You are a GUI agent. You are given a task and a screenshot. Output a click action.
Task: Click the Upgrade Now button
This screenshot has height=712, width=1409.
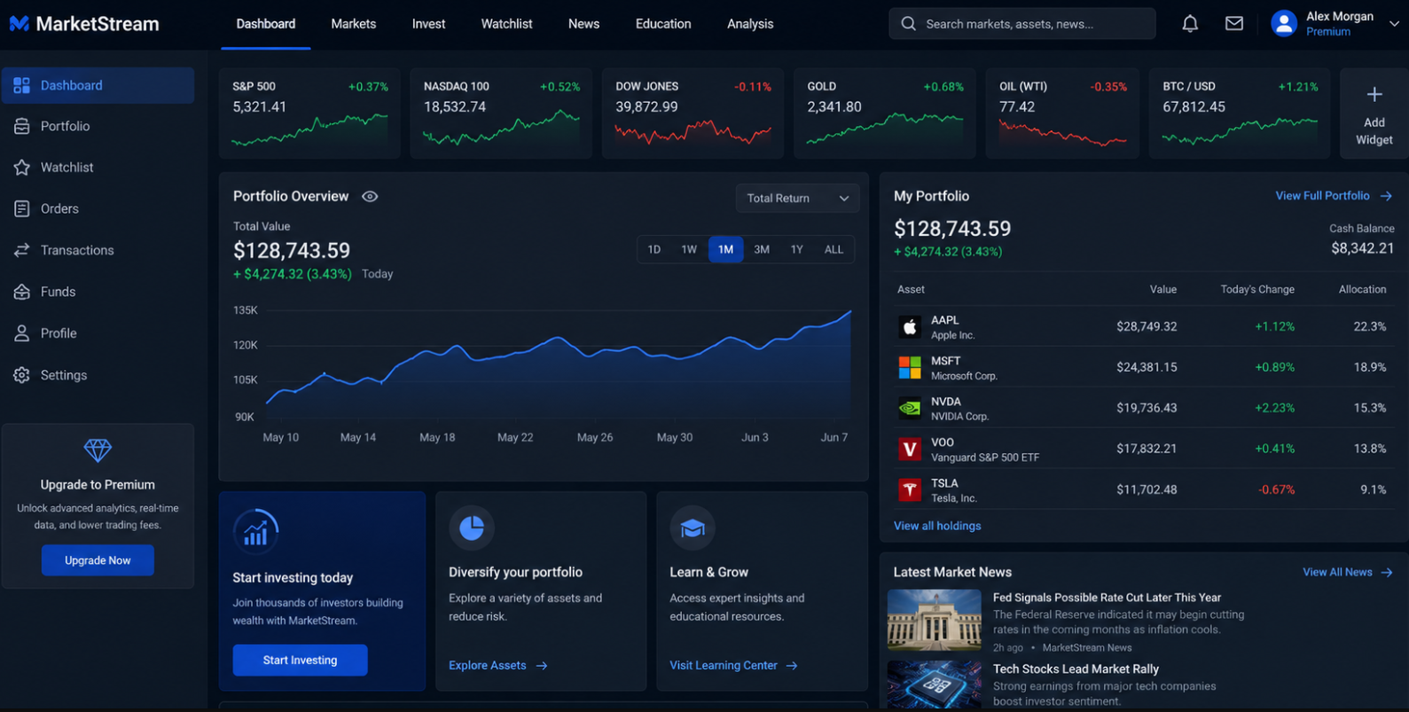[x=98, y=560]
